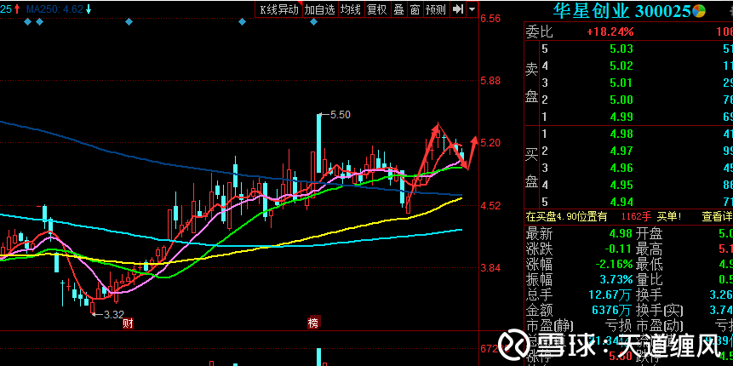Click the 榜 ranking marker on chart
This screenshot has height=366, width=733.
[313, 323]
